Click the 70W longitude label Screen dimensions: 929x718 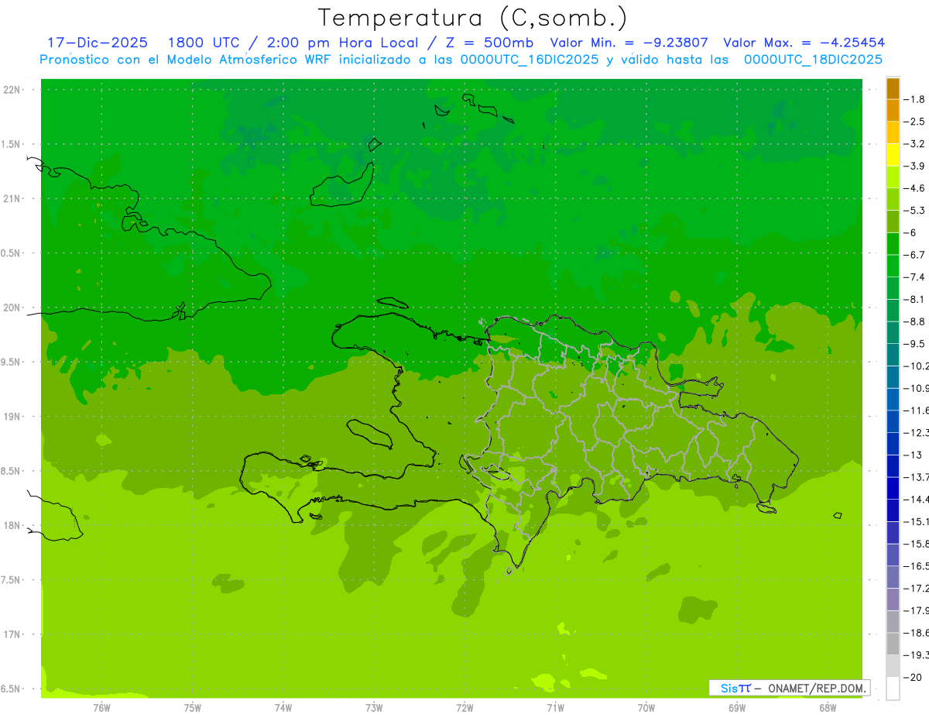pos(646,708)
